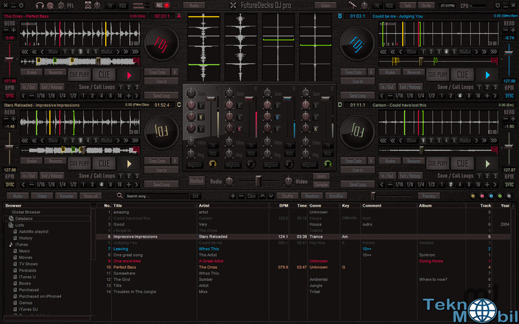This screenshot has height=324, width=519.
Task: Move selected song up with up-arrow button
Action: click(x=263, y=196)
